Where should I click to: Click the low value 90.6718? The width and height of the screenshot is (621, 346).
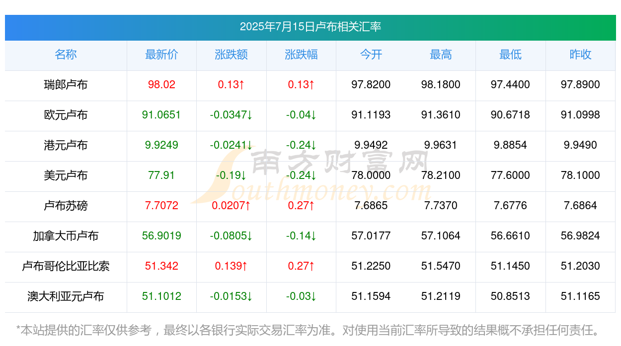pos(510,115)
